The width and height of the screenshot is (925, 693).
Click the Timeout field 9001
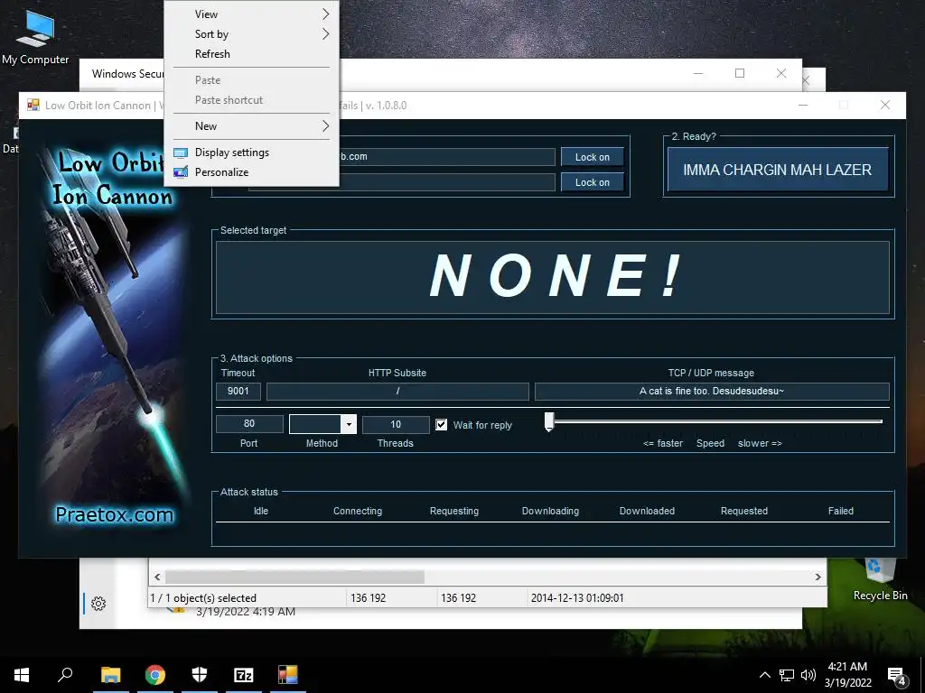tap(238, 392)
